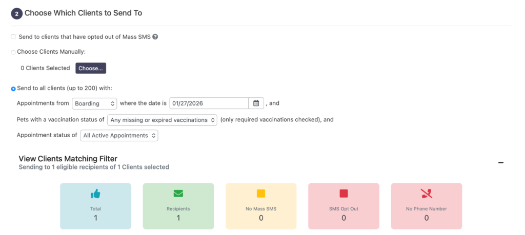Viewport: 525px width, 235px height.
Task: Open the All Active Appointments dropdown
Action: tap(118, 136)
